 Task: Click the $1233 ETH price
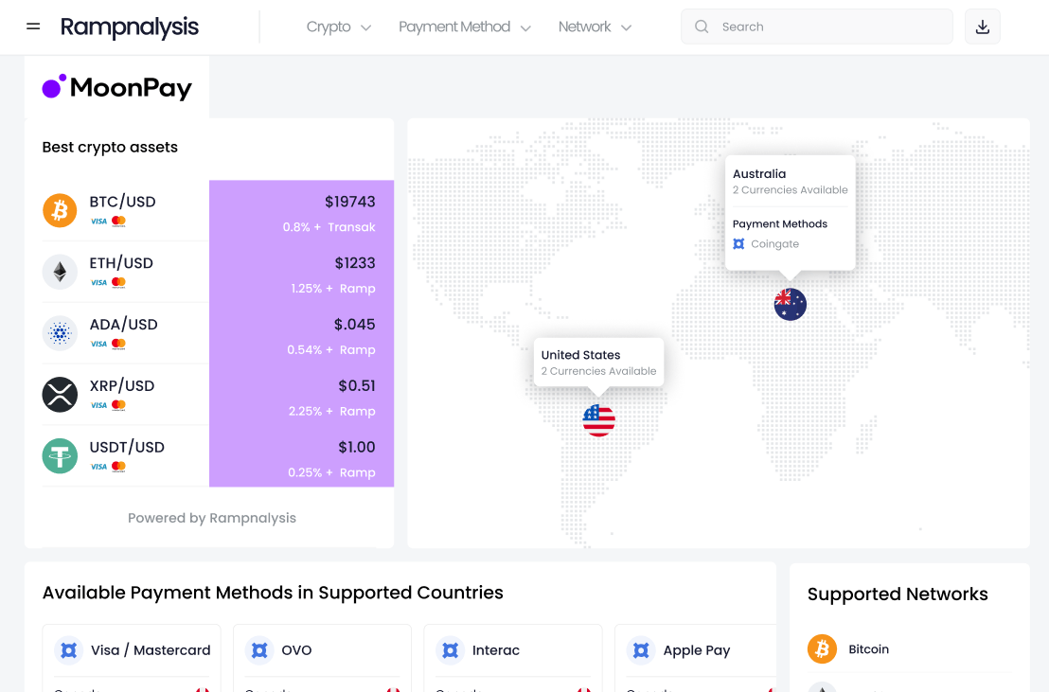(x=355, y=263)
